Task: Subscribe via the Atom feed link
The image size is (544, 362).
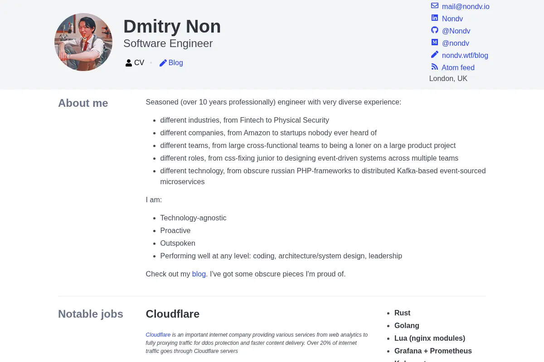Action: [x=458, y=67]
